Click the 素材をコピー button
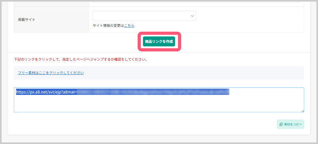 (x=290, y=124)
